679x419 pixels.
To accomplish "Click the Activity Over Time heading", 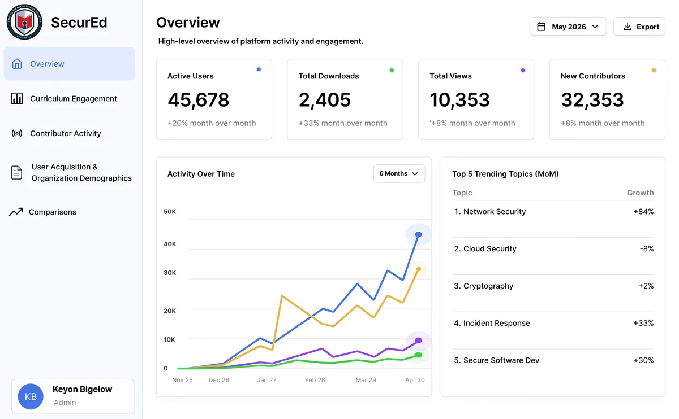I will pyautogui.click(x=201, y=174).
